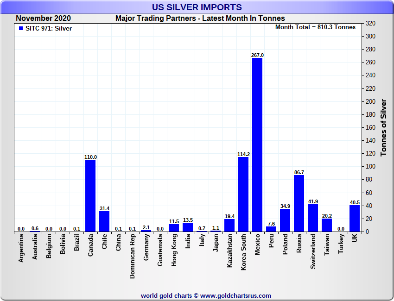The image size is (394, 301).
Task: Select the UK bar showing 40.5
Action: pos(355,218)
